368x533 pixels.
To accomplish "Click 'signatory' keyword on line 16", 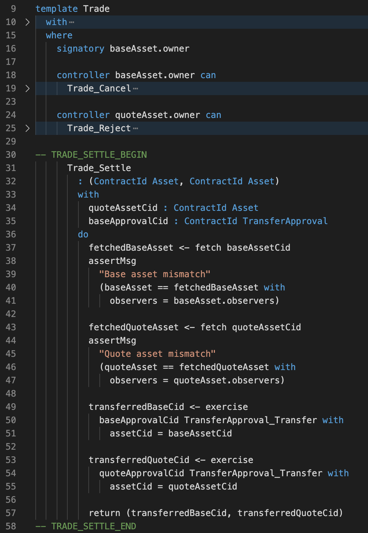I will (x=81, y=49).
